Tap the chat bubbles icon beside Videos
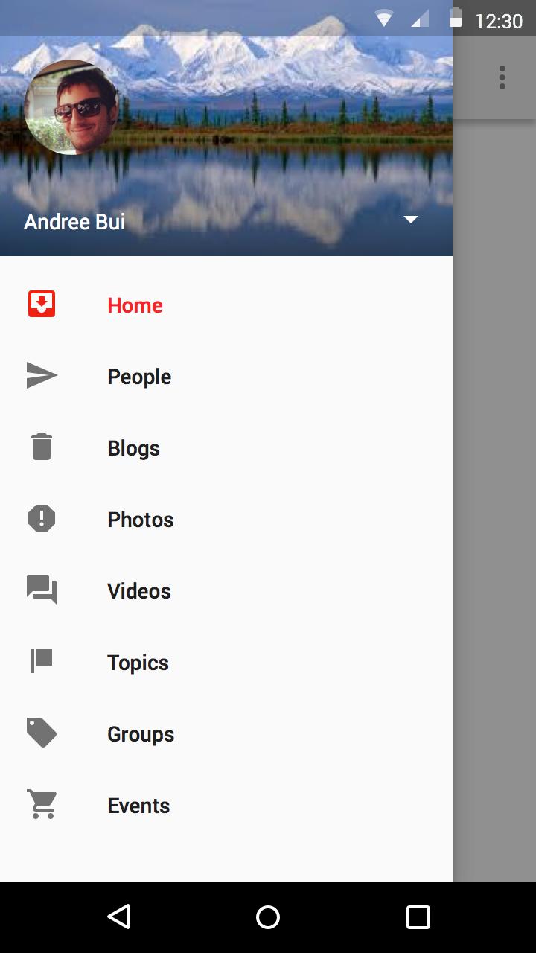 click(42, 590)
